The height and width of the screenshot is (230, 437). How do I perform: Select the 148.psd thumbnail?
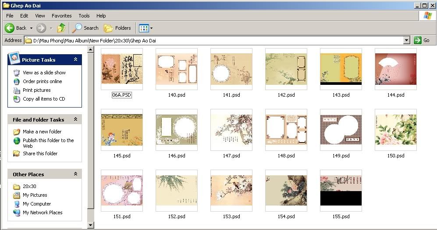click(286, 130)
